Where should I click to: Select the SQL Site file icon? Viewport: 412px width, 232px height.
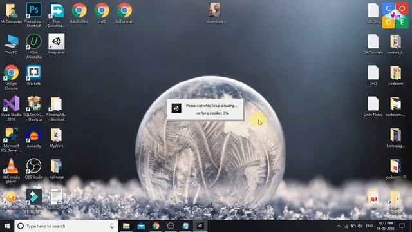coord(373,13)
